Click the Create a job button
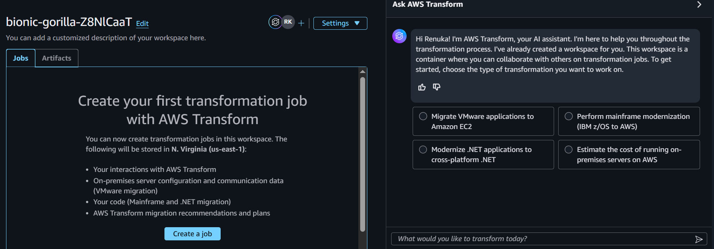 (192, 234)
